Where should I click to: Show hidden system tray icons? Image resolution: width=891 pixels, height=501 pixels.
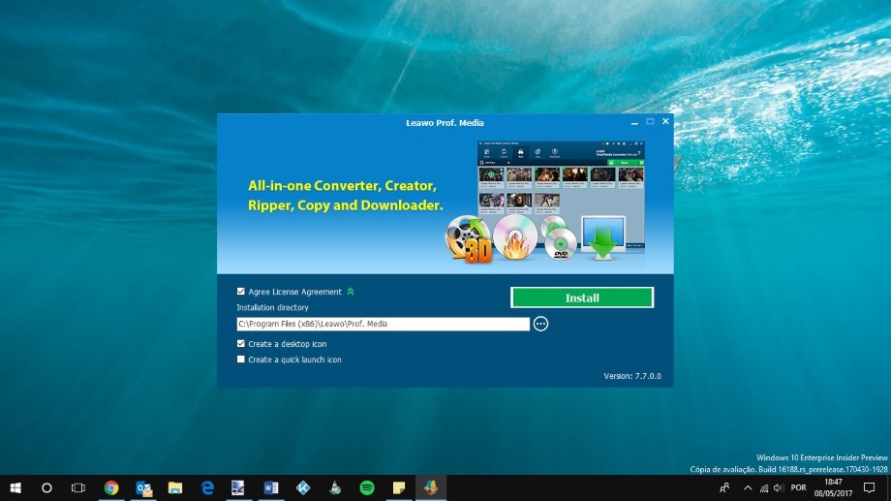coord(747,487)
